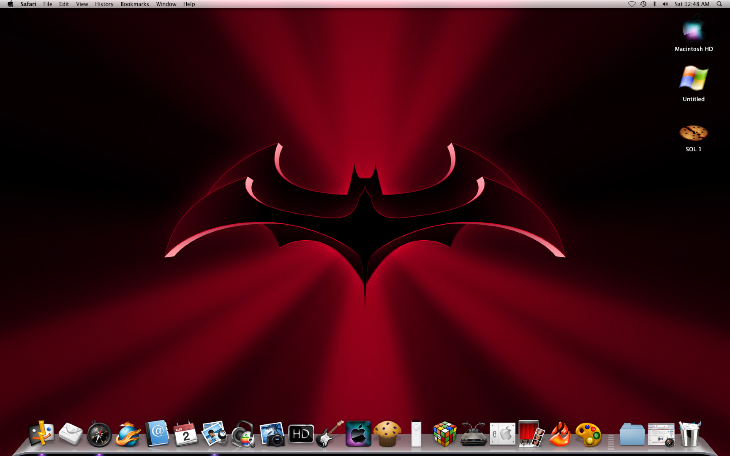Open the Safari compass in the dock
Viewport: 730px width, 456px height.
point(99,434)
